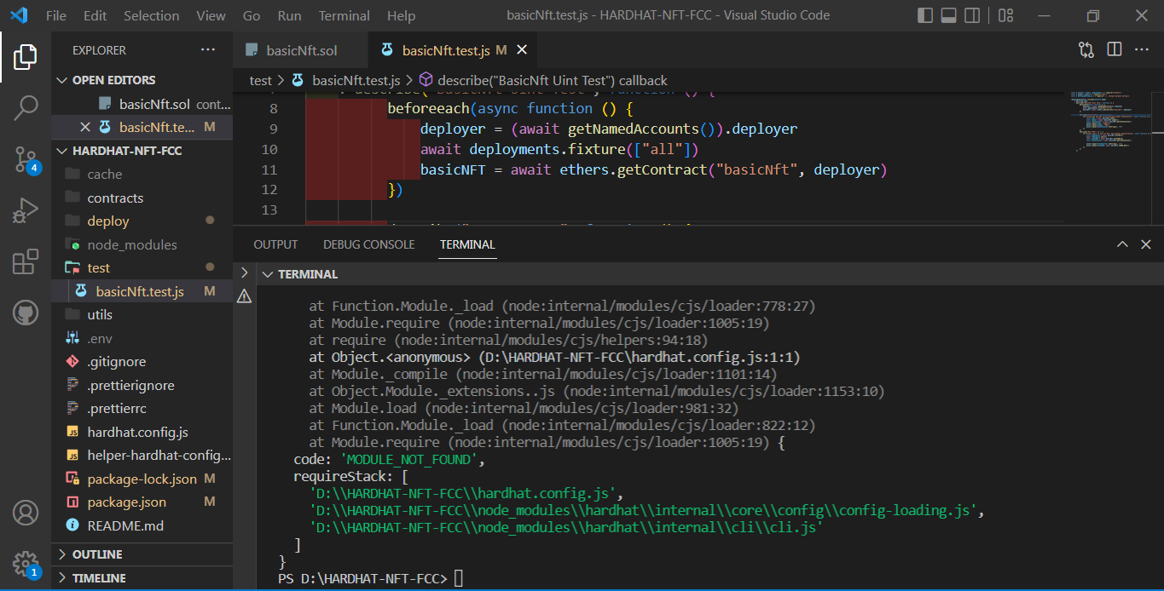This screenshot has width=1164, height=591.
Task: Click the 'test' breadcrumb segment
Action: 260,80
